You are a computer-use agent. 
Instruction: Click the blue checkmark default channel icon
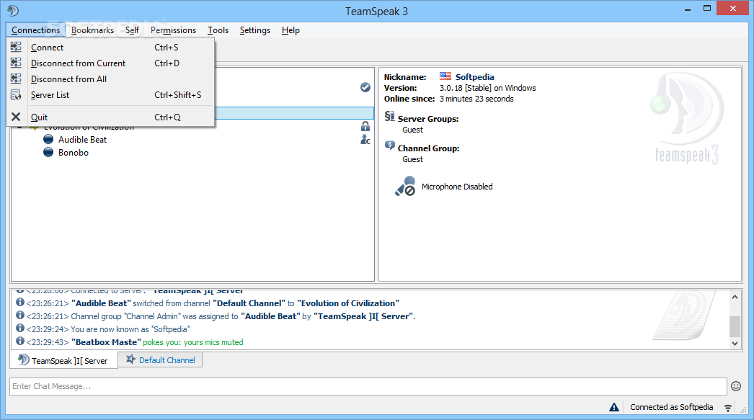[365, 87]
